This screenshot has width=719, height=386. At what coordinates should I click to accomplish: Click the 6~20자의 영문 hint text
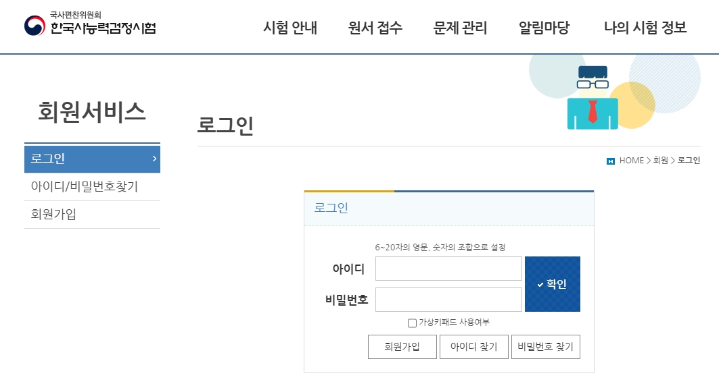[x=440, y=248]
